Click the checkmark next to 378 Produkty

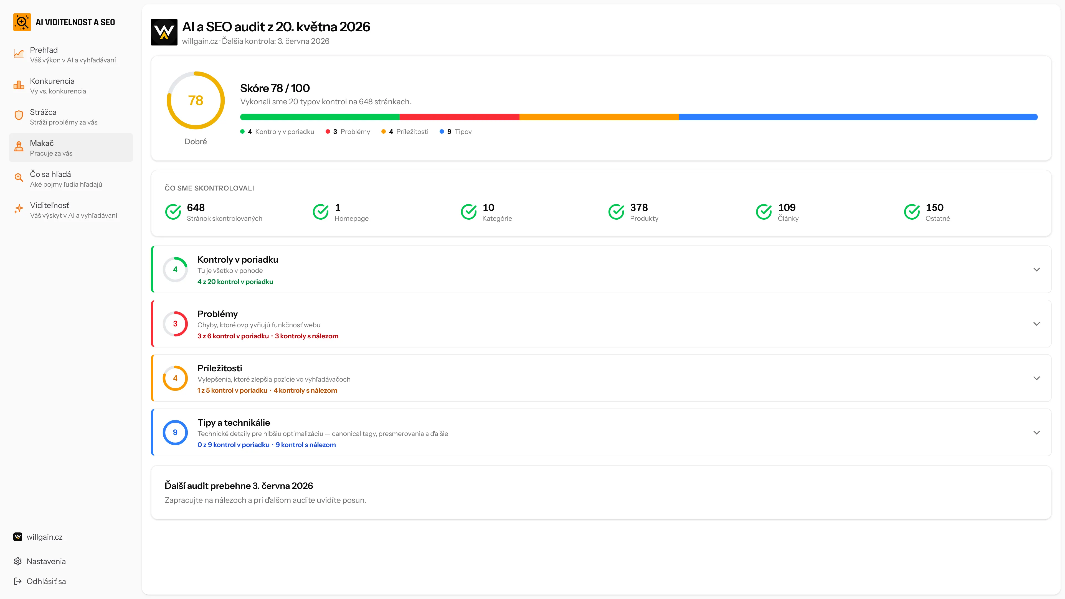click(617, 212)
